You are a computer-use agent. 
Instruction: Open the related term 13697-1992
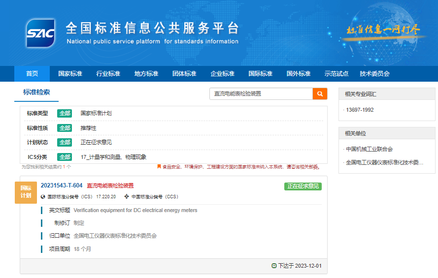[x=360, y=110]
